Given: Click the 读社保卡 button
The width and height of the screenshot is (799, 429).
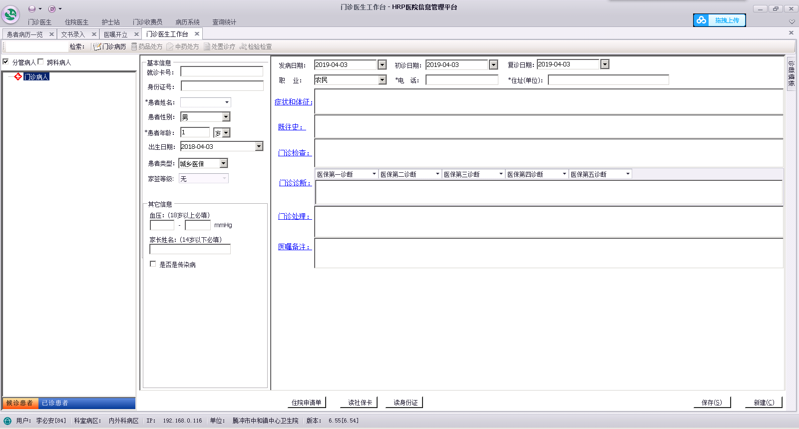Looking at the screenshot, I should 360,403.
